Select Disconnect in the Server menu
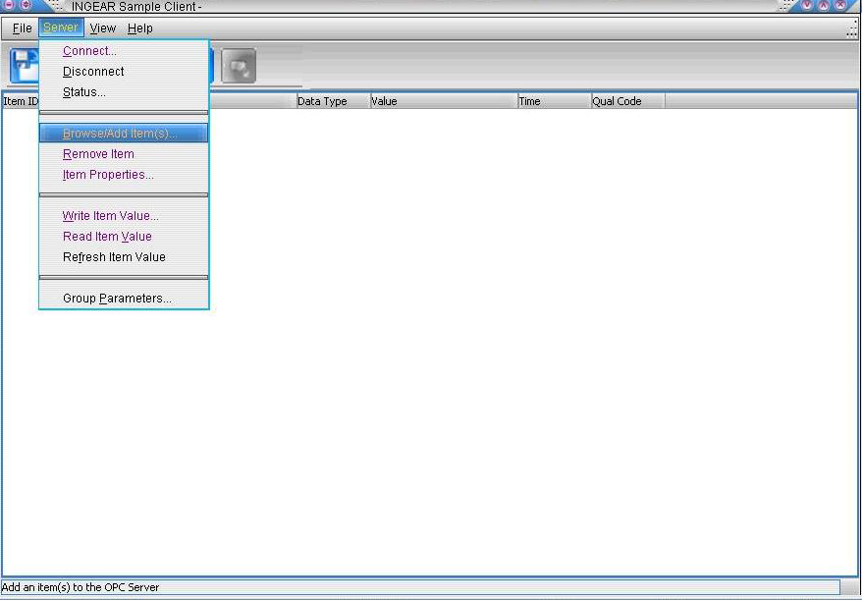Screen dimensions: 863x601 click(124, 72)
